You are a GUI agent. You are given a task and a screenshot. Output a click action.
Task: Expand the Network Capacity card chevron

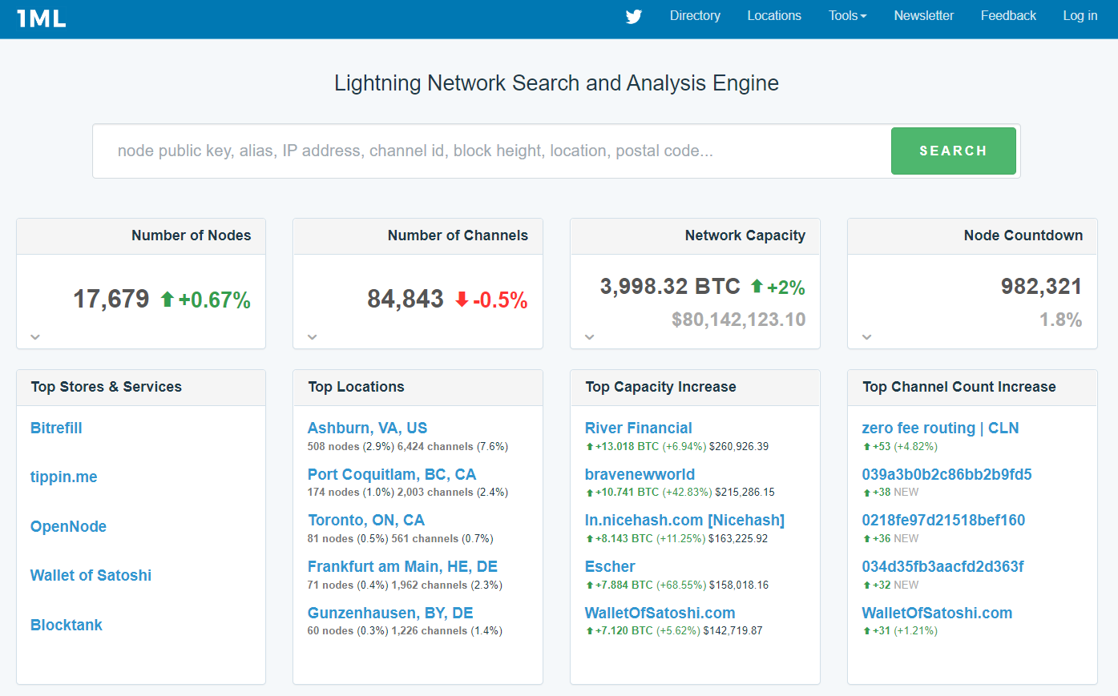(x=590, y=337)
